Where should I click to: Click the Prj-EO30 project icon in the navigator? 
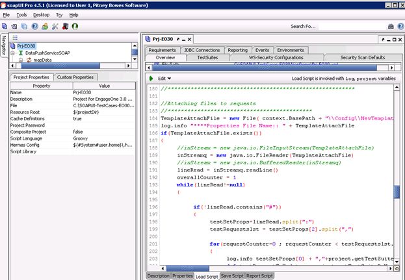click(12, 46)
